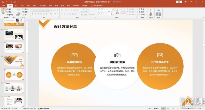Increase font size with large A icon
205x110 pixels.
coord(51,10)
